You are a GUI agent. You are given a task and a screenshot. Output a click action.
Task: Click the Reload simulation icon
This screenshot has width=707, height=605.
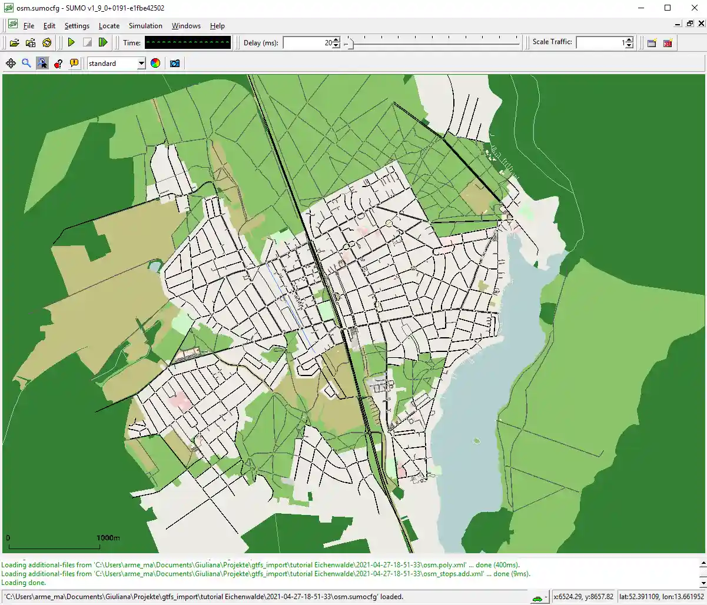[47, 42]
